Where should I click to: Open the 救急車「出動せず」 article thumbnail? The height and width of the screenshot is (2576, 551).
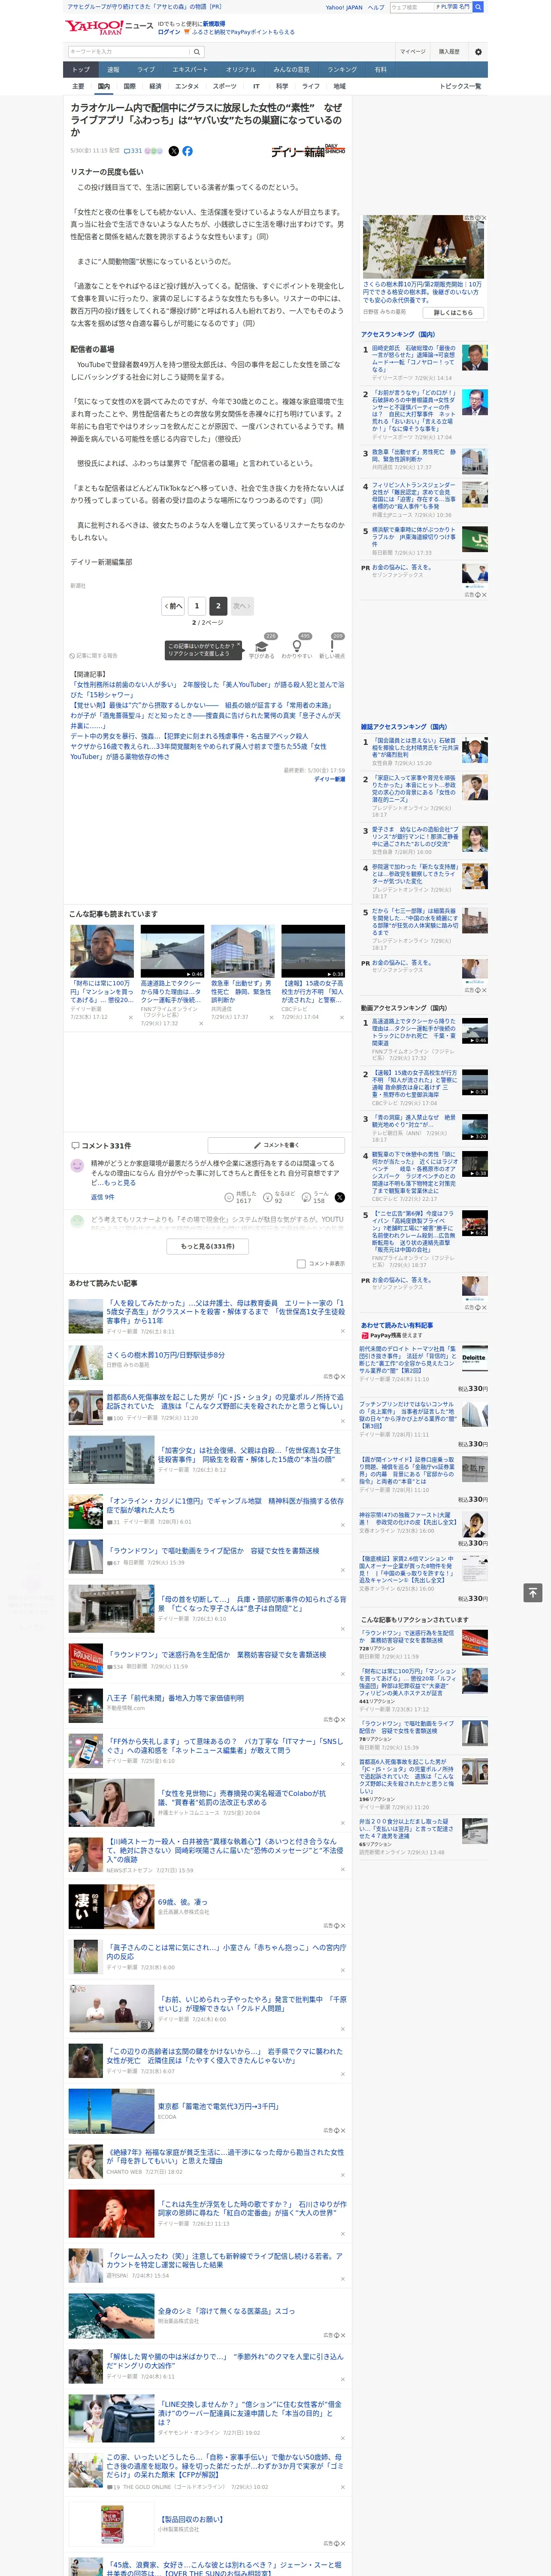coord(243,951)
